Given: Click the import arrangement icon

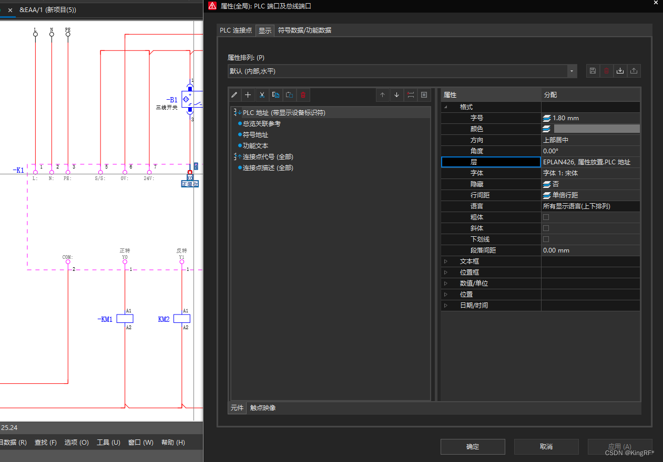Looking at the screenshot, I should 620,71.
